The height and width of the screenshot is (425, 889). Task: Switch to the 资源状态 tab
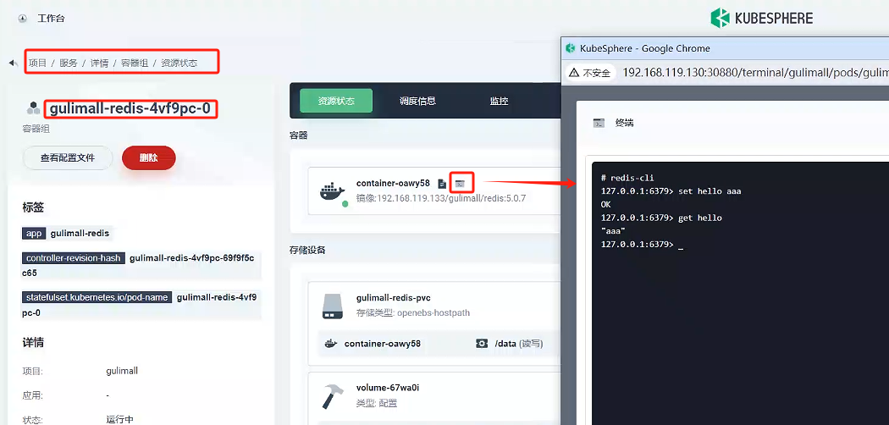click(x=336, y=101)
